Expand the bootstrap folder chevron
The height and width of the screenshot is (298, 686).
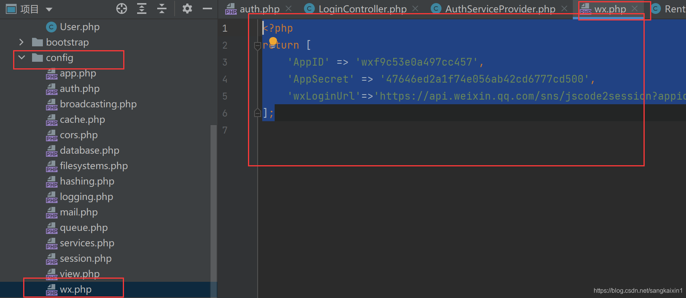[x=21, y=42]
